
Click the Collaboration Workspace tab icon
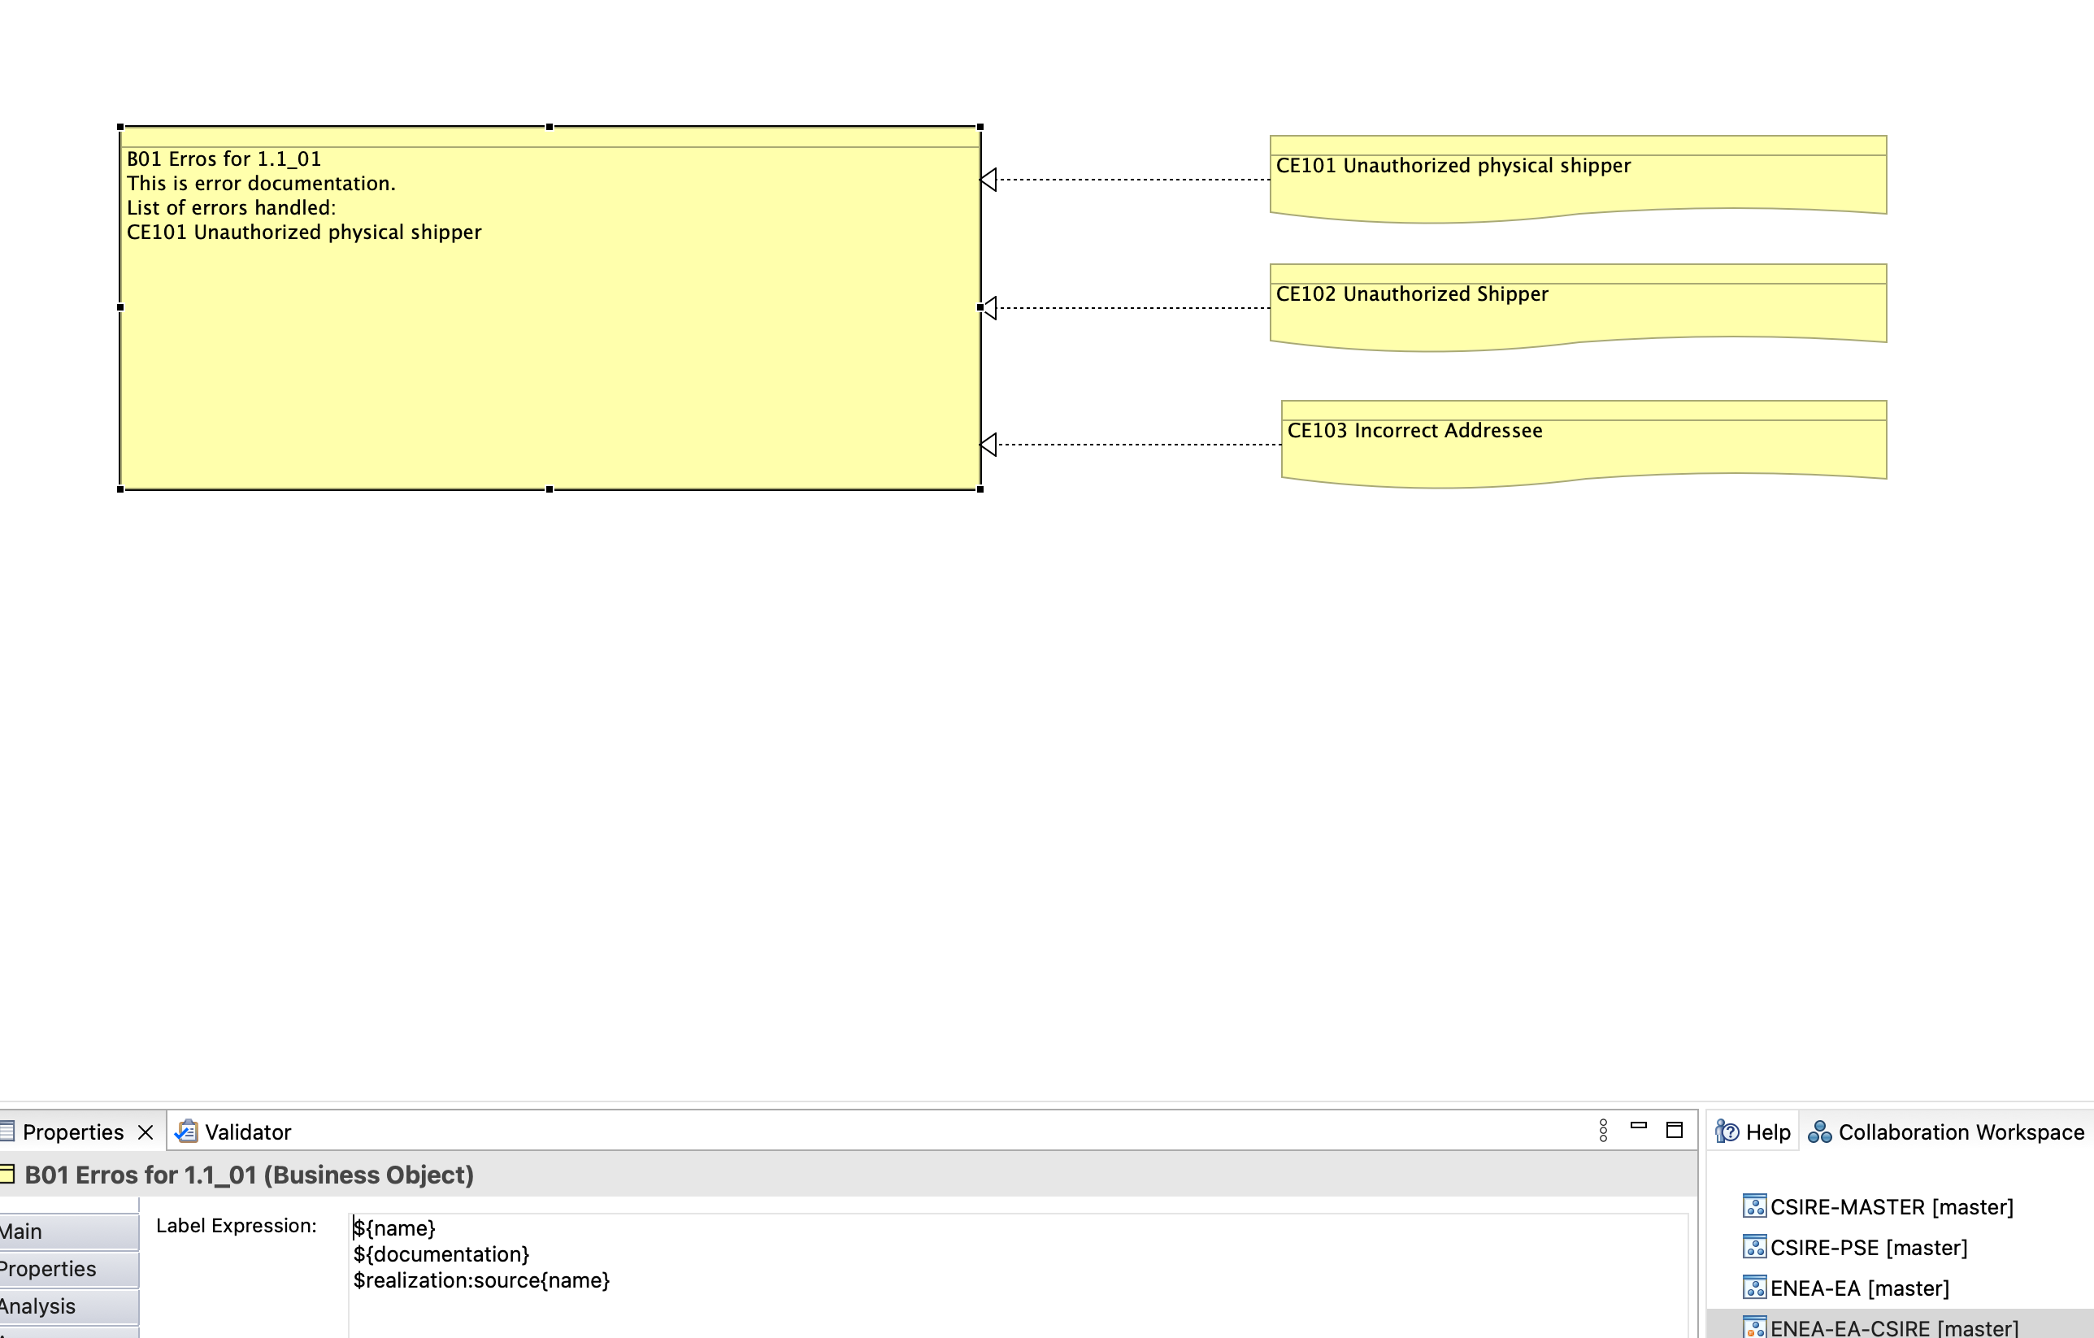coord(1820,1131)
